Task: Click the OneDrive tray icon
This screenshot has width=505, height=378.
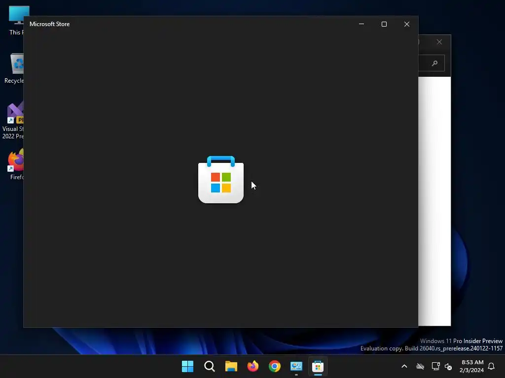Action: pos(420,366)
